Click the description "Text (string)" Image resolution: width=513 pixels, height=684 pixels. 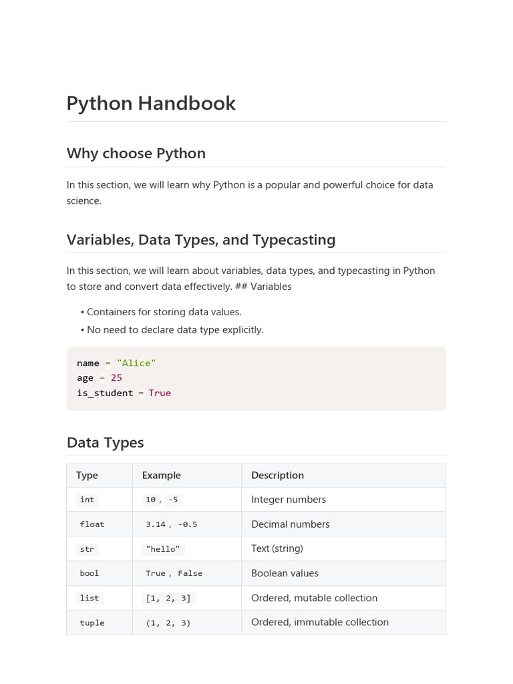click(x=277, y=549)
